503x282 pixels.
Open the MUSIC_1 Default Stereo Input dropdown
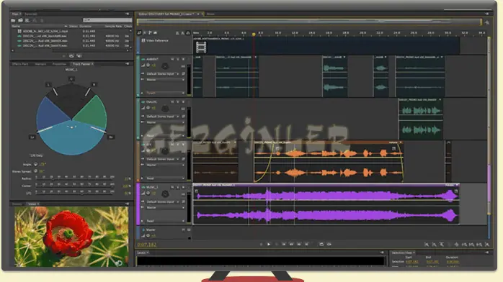click(163, 201)
